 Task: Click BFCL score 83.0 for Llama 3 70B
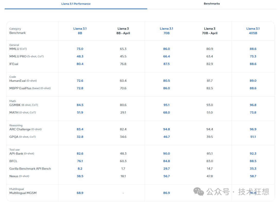tap(210, 161)
